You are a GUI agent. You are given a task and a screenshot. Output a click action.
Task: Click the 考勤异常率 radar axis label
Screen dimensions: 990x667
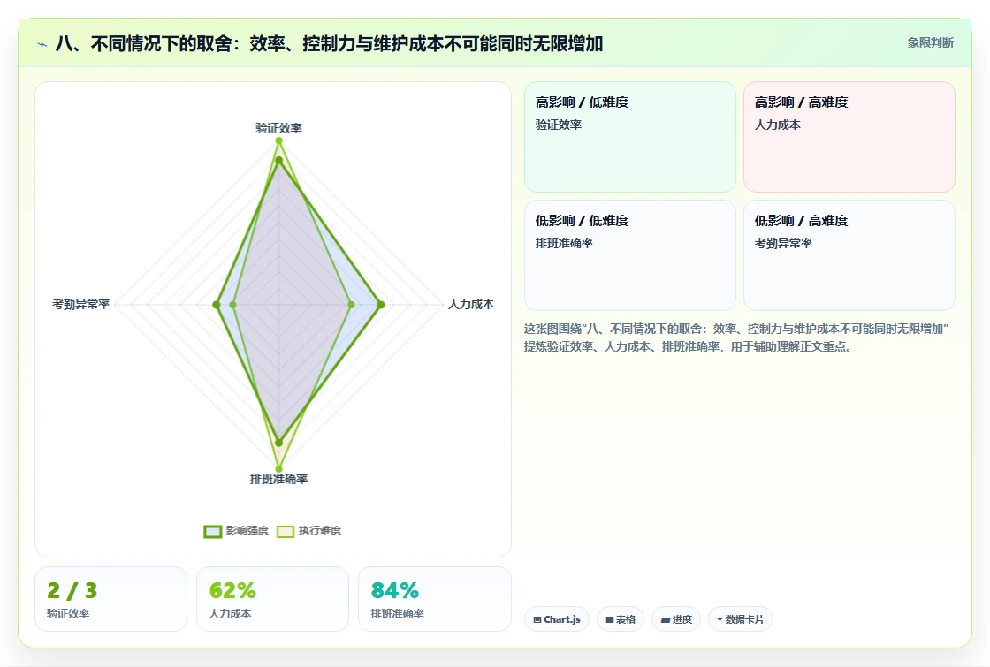(x=80, y=304)
